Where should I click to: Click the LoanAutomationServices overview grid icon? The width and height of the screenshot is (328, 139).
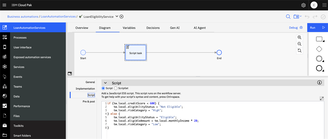click(5, 28)
